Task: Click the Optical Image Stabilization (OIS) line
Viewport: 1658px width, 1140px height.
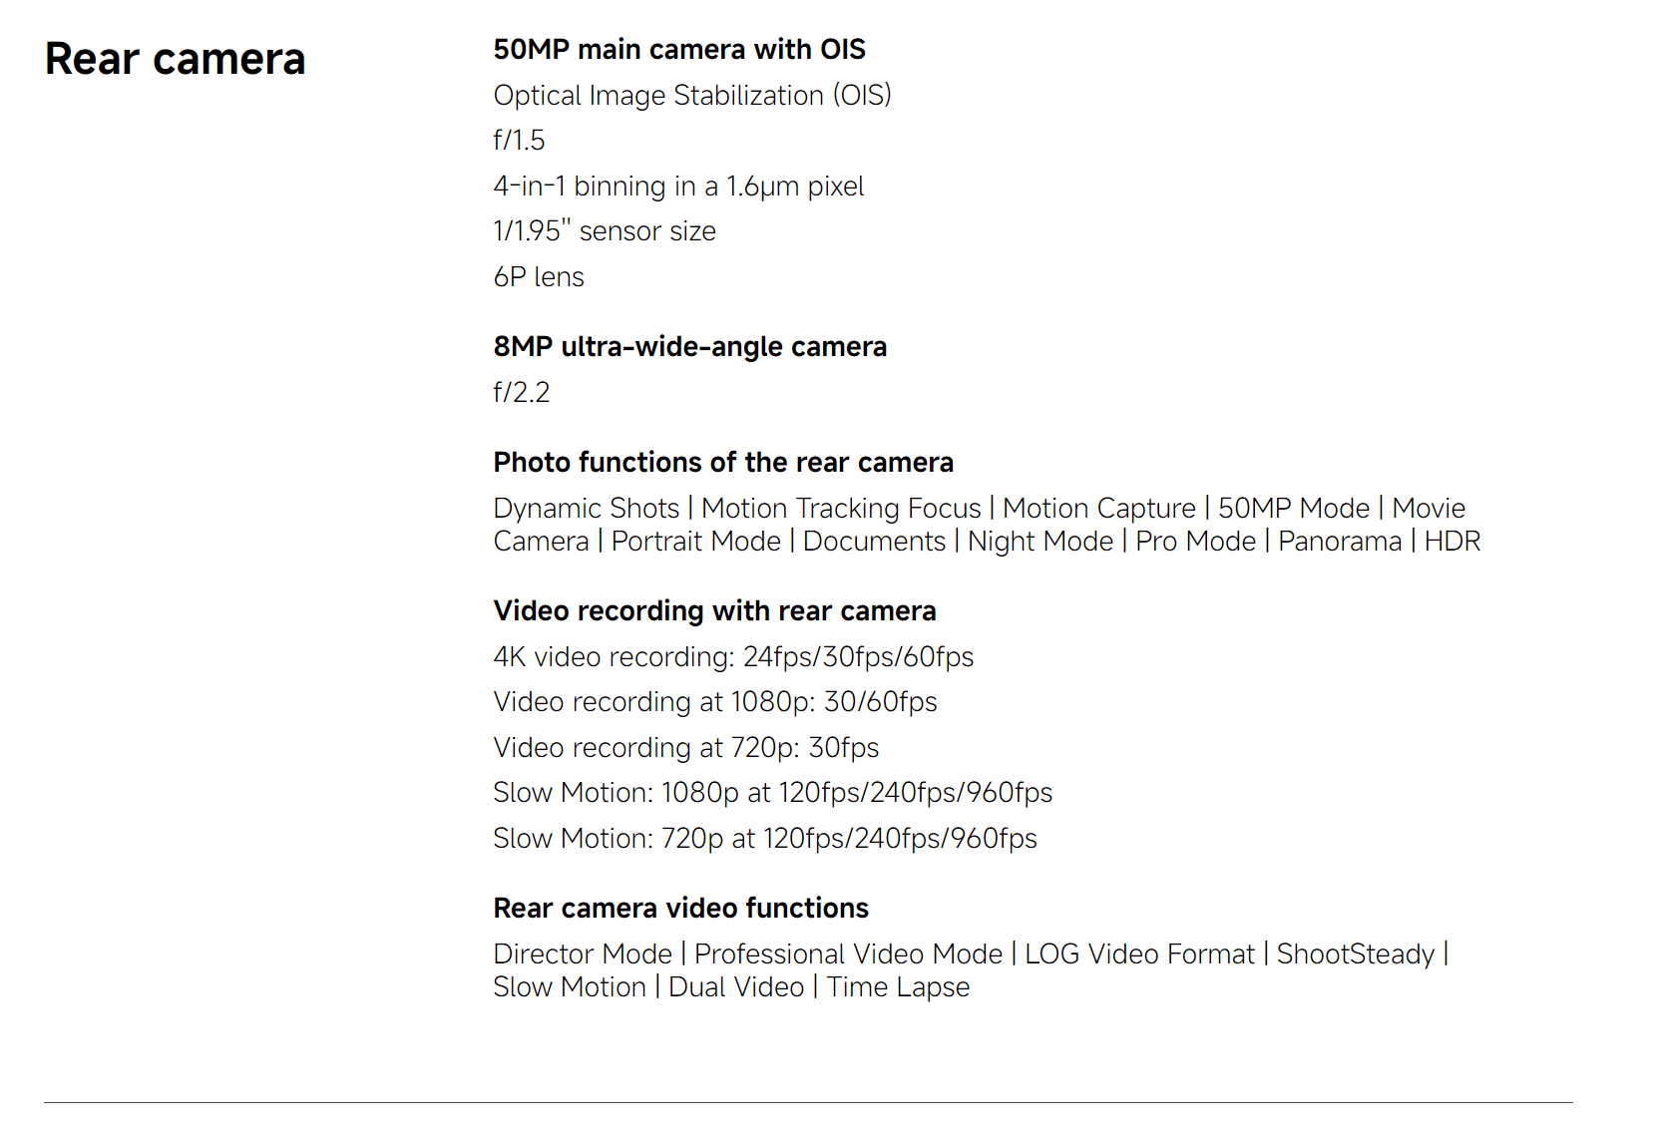Action: [x=692, y=96]
